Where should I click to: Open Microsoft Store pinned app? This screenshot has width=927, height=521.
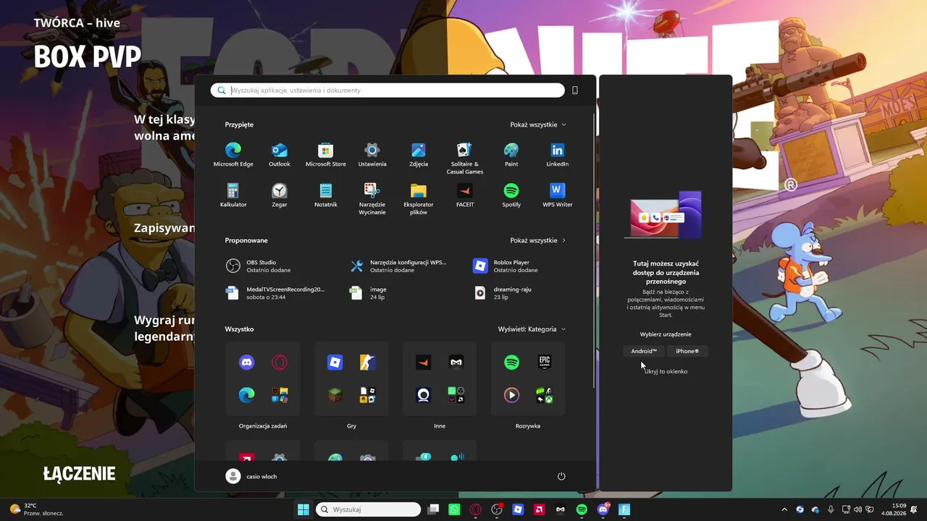[326, 155]
